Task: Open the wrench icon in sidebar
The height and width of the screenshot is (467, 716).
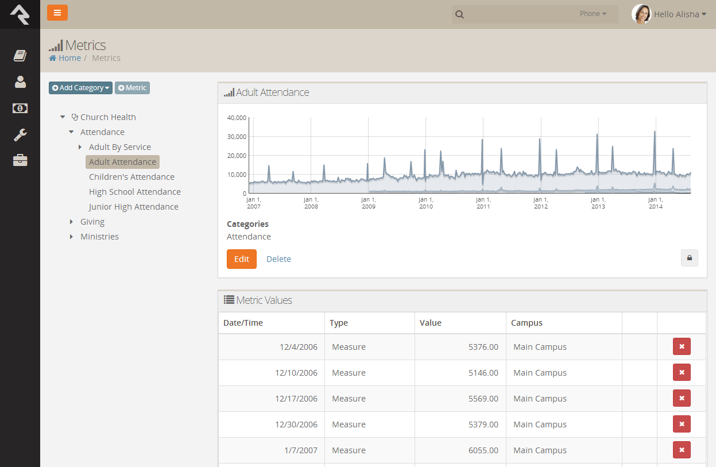Action: point(20,134)
